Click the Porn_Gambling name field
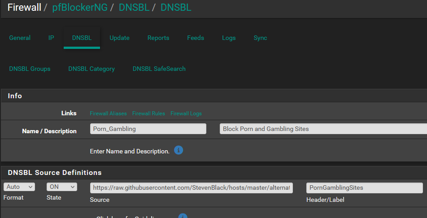This screenshot has height=218, width=427. (148, 129)
